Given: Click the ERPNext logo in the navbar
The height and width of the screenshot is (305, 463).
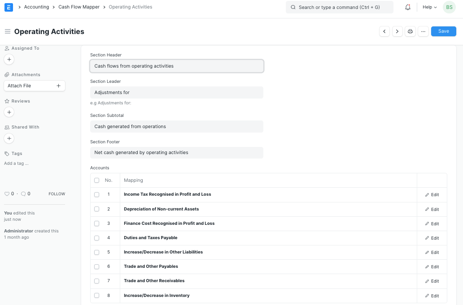Looking at the screenshot, I should 9,7.
